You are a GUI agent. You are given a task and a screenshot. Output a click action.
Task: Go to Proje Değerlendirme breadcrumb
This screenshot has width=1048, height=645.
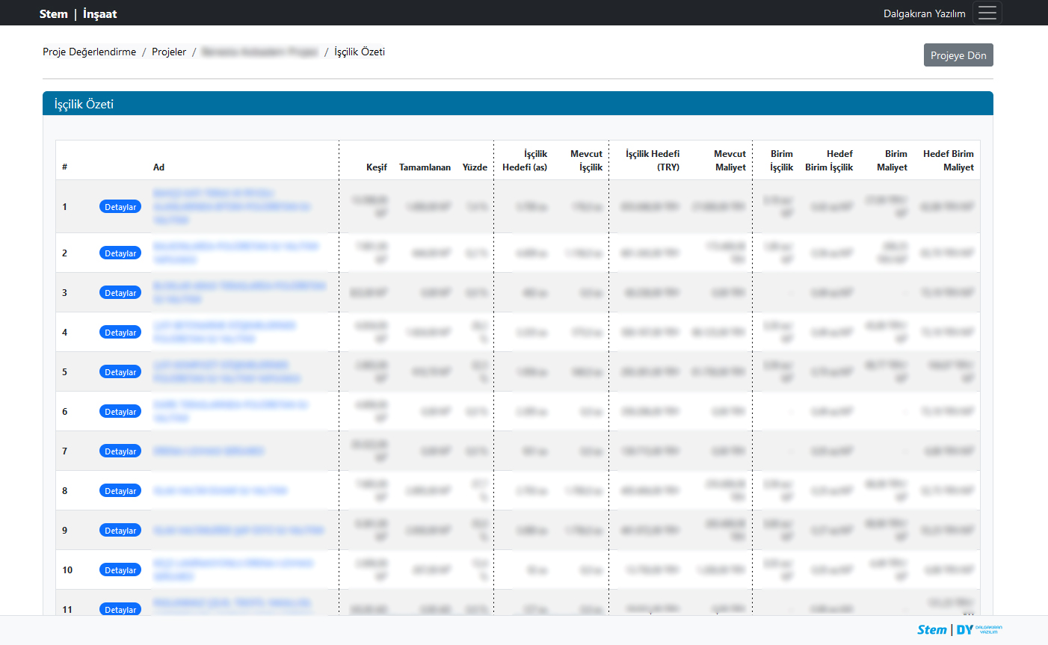pos(89,52)
